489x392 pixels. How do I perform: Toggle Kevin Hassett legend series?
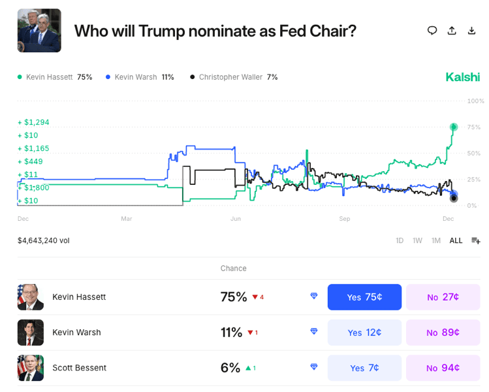(x=55, y=77)
